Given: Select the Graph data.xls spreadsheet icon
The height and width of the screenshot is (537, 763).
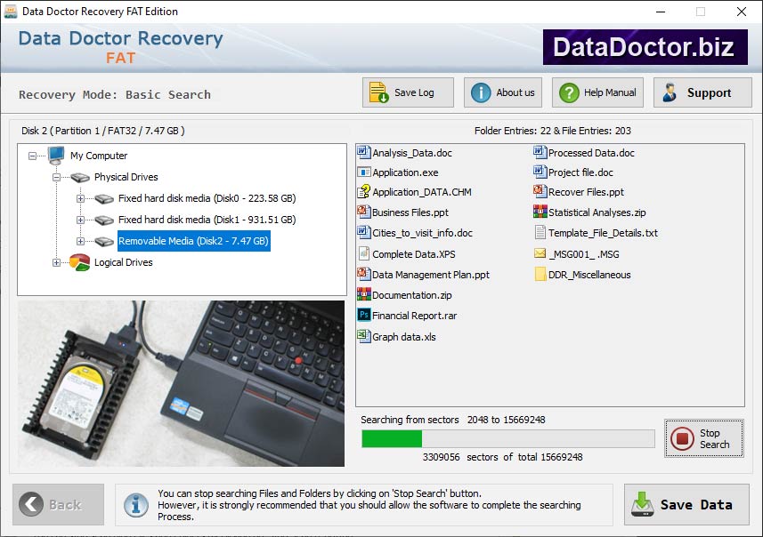Looking at the screenshot, I should pos(361,336).
